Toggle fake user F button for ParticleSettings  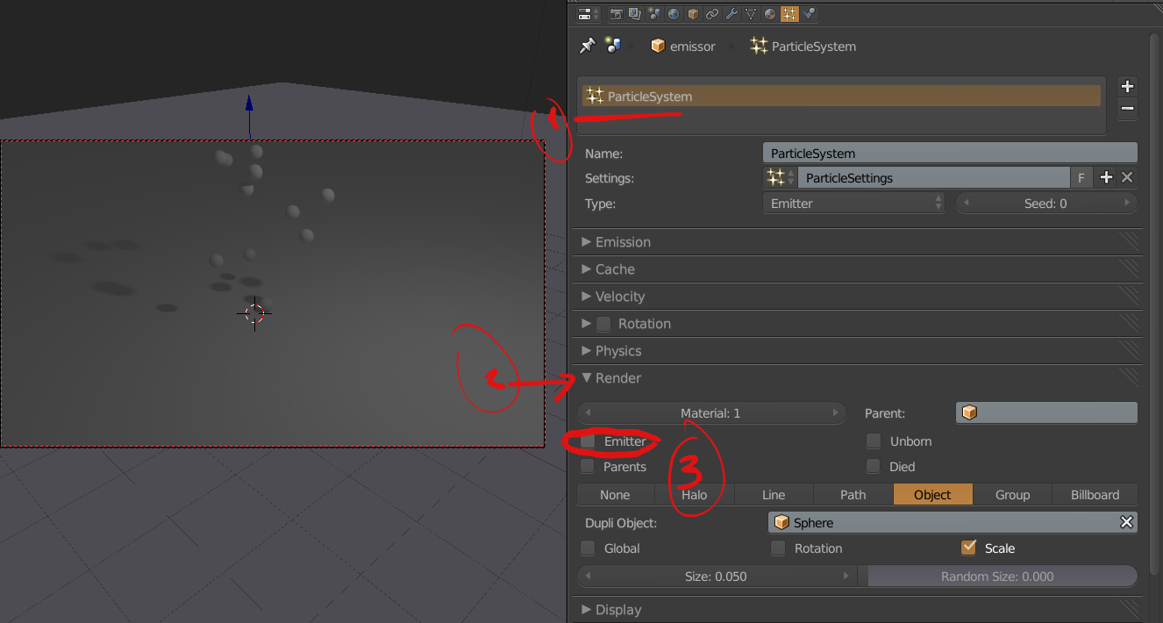[x=1081, y=178]
